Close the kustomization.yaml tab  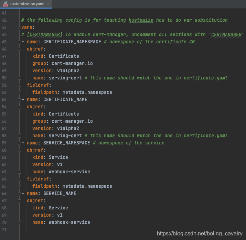48,4
